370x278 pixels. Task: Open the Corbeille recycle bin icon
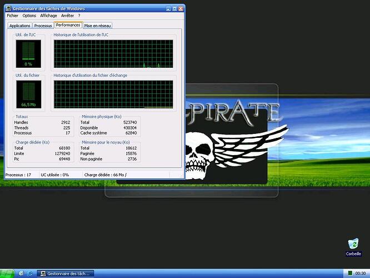point(353,245)
